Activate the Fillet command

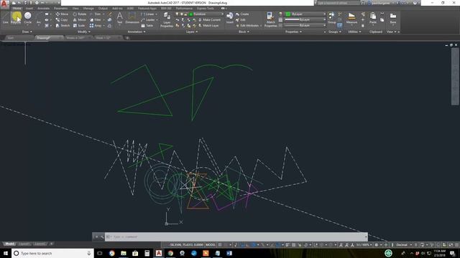pos(96,19)
